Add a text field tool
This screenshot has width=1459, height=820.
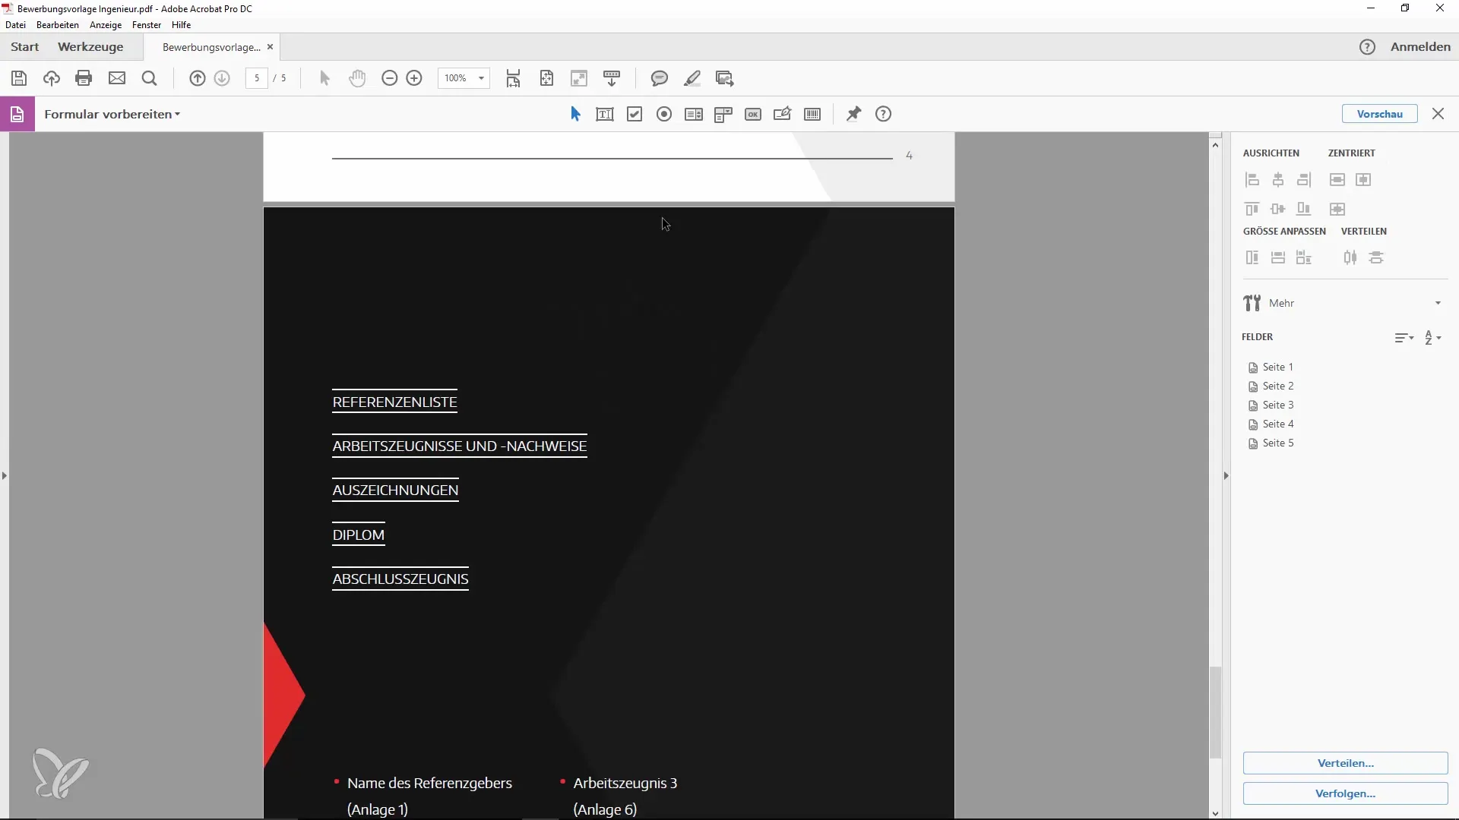click(605, 115)
